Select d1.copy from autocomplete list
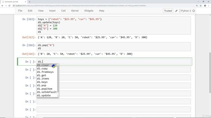This screenshot has width=211, height=118. click(47, 69)
